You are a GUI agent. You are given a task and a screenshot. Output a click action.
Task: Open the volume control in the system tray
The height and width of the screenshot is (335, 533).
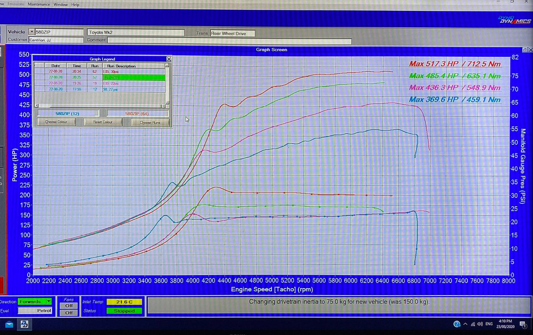(480, 324)
